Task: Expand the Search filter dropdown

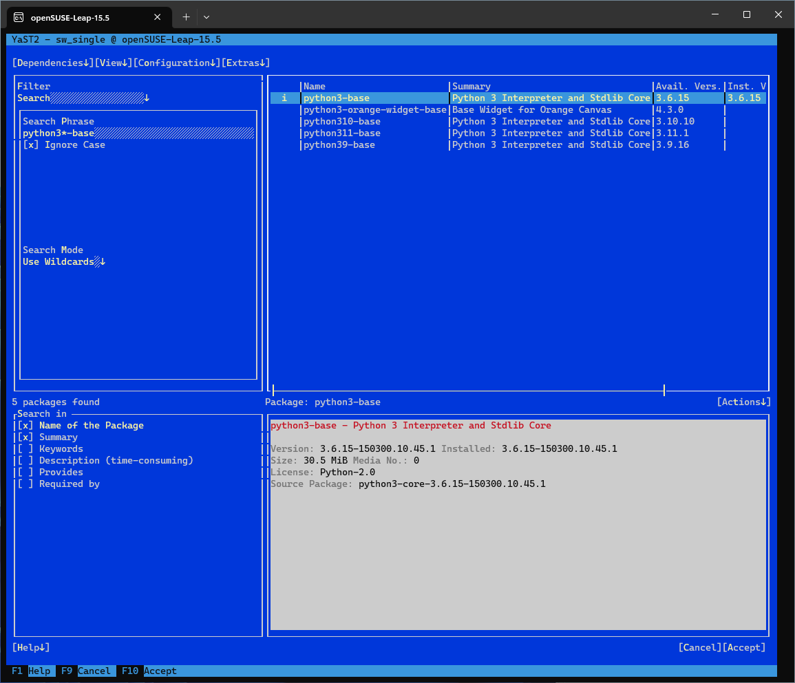Action: (x=84, y=98)
